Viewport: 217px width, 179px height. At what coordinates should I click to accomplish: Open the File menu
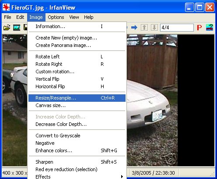(7, 17)
